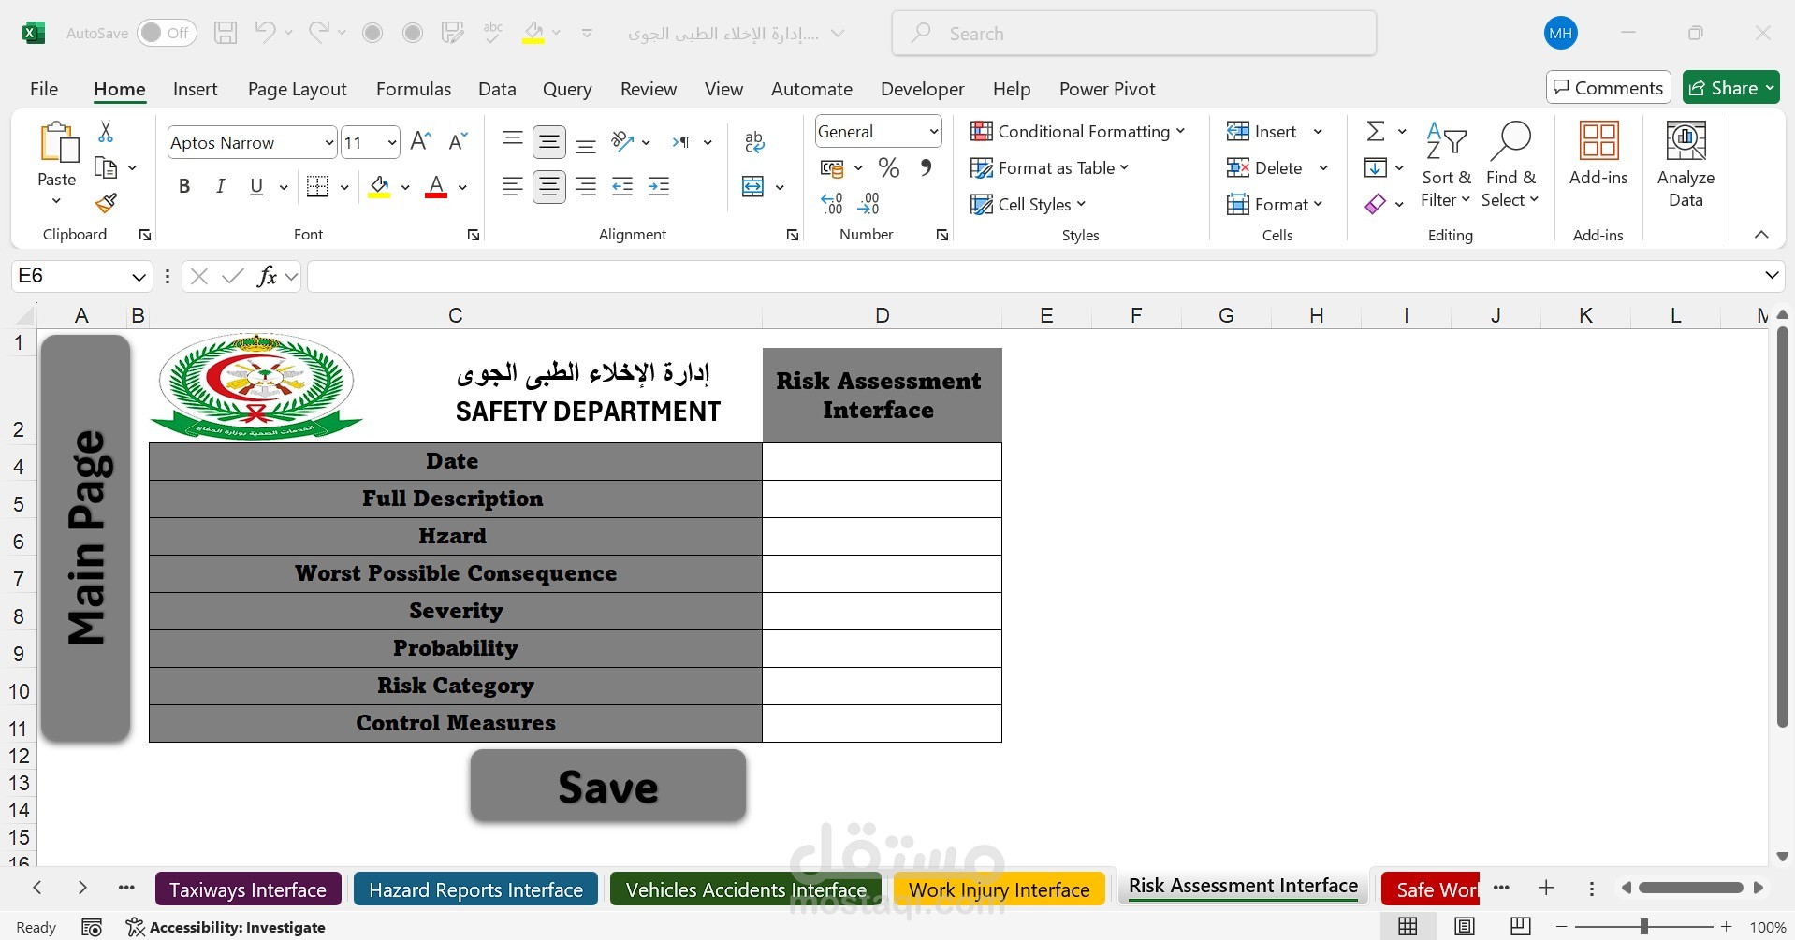1795x940 pixels.
Task: Open the File menu
Action: pos(44,89)
